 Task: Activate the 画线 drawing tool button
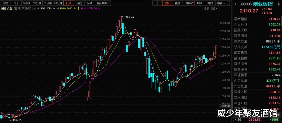click(x=200, y=3)
